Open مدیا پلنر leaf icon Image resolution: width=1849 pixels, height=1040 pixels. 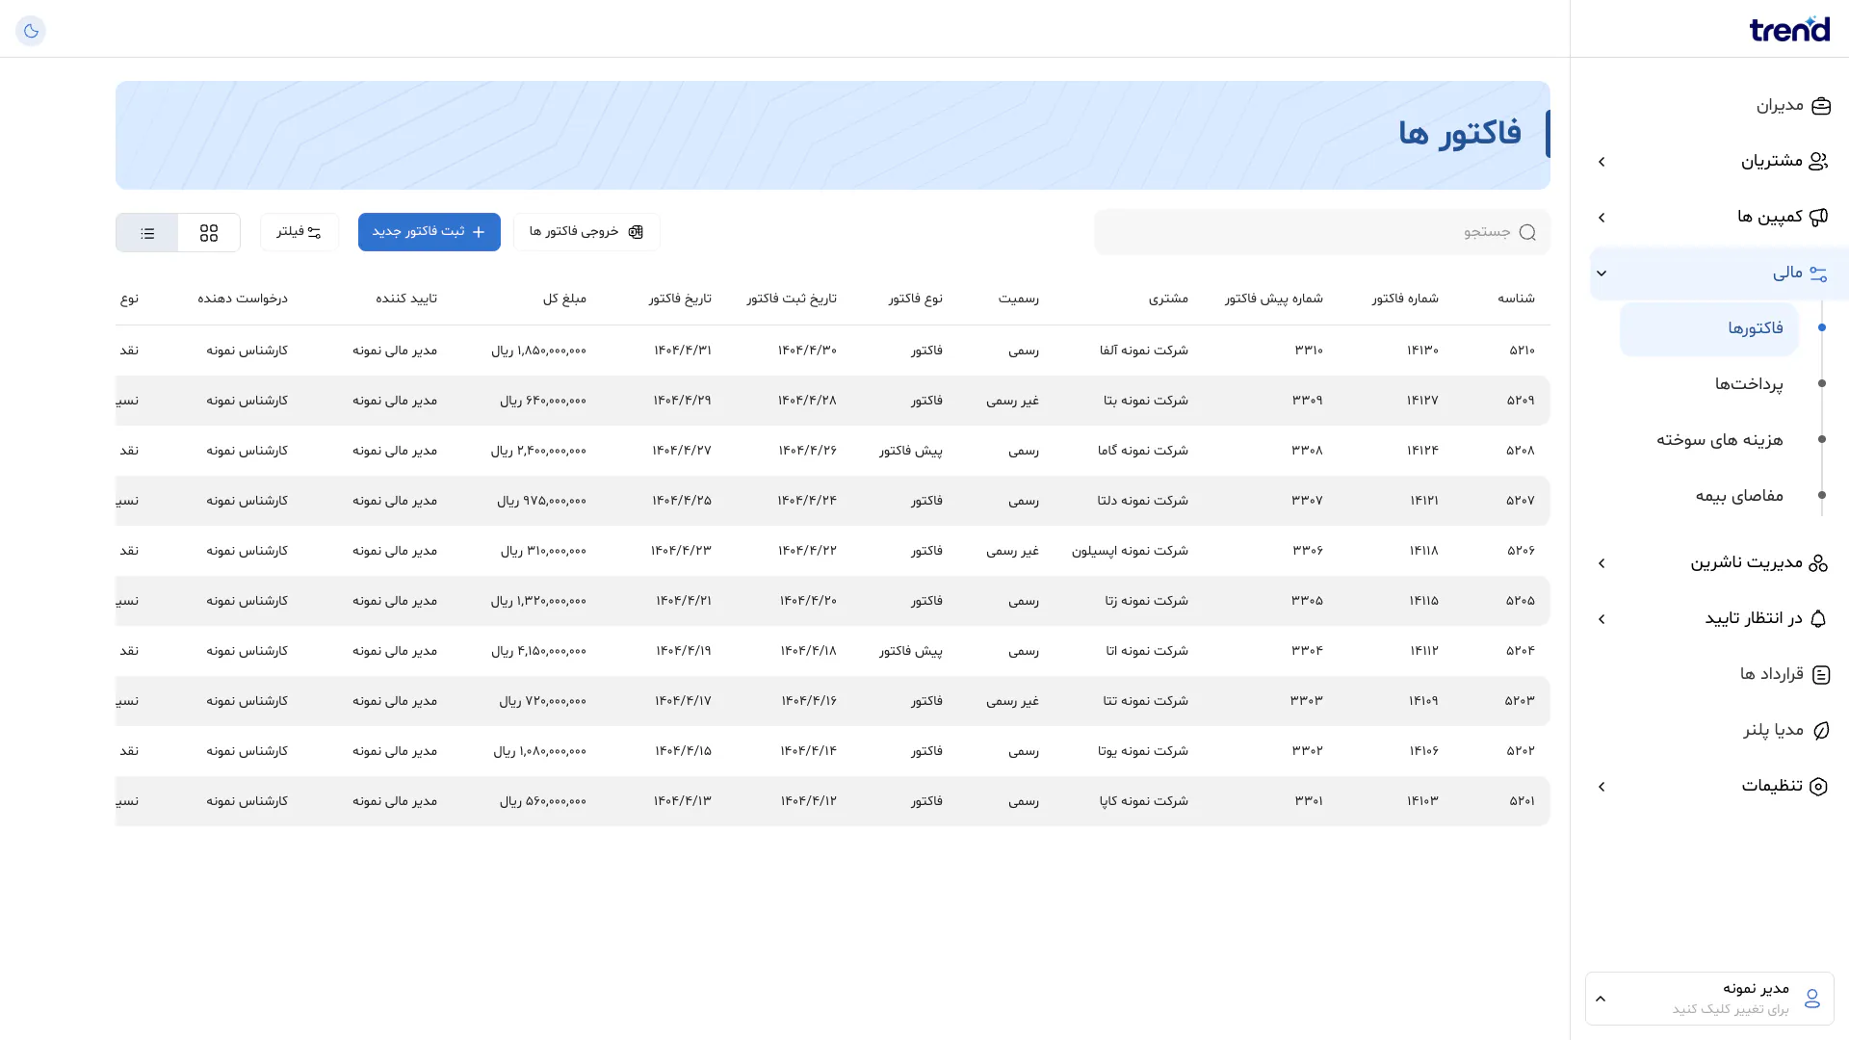pos(1820,731)
